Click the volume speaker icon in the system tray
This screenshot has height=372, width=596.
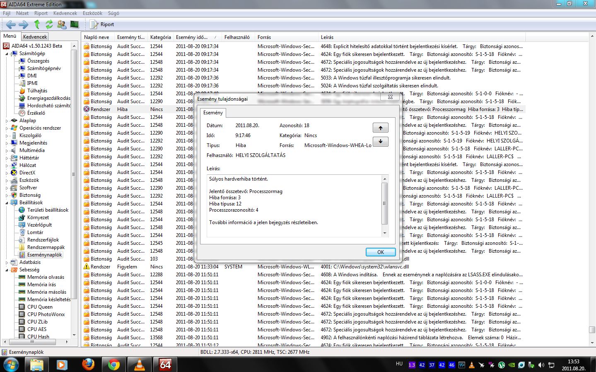[x=541, y=365]
